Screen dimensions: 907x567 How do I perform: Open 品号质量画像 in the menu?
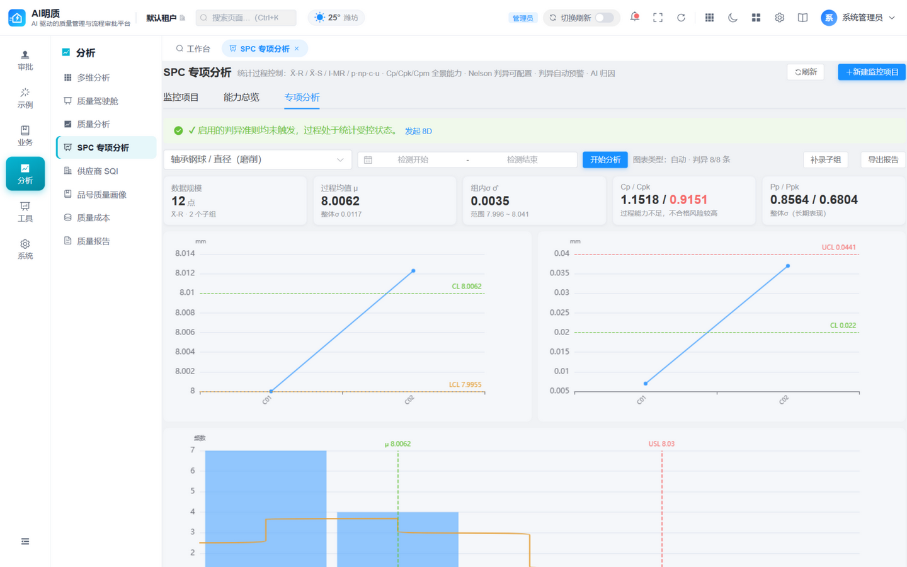(x=106, y=194)
